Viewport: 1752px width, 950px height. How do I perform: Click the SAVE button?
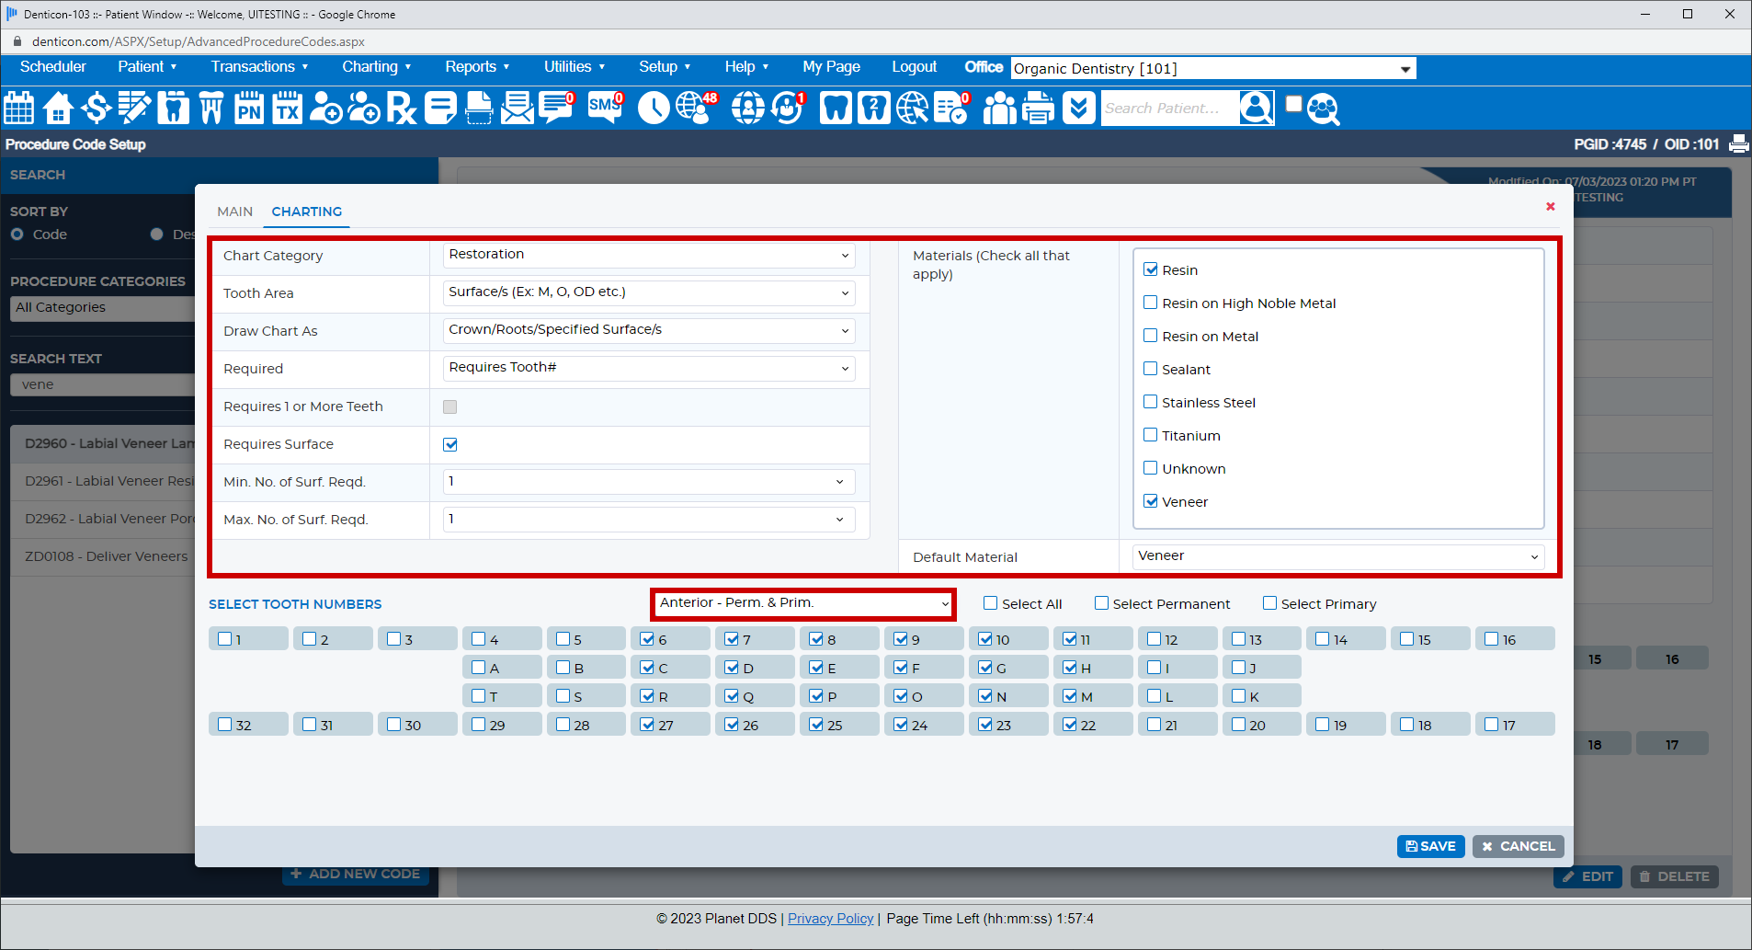coord(1430,845)
